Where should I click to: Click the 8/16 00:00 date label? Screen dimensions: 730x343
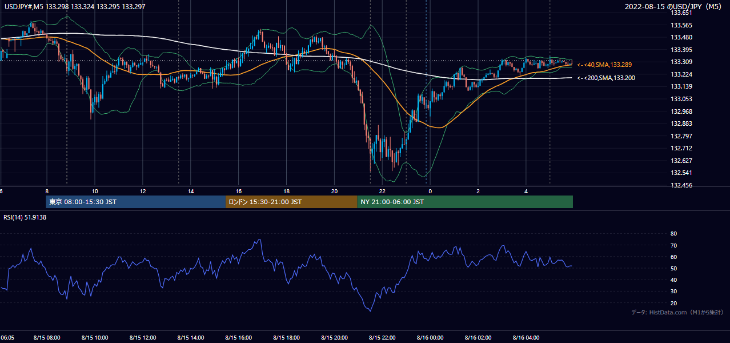431,338
